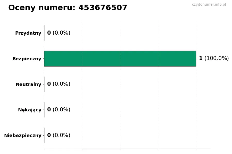The height and width of the screenshot is (154, 232).
Task: Open the czyjtonumer.info.pl watermark link
Action: point(209,5)
